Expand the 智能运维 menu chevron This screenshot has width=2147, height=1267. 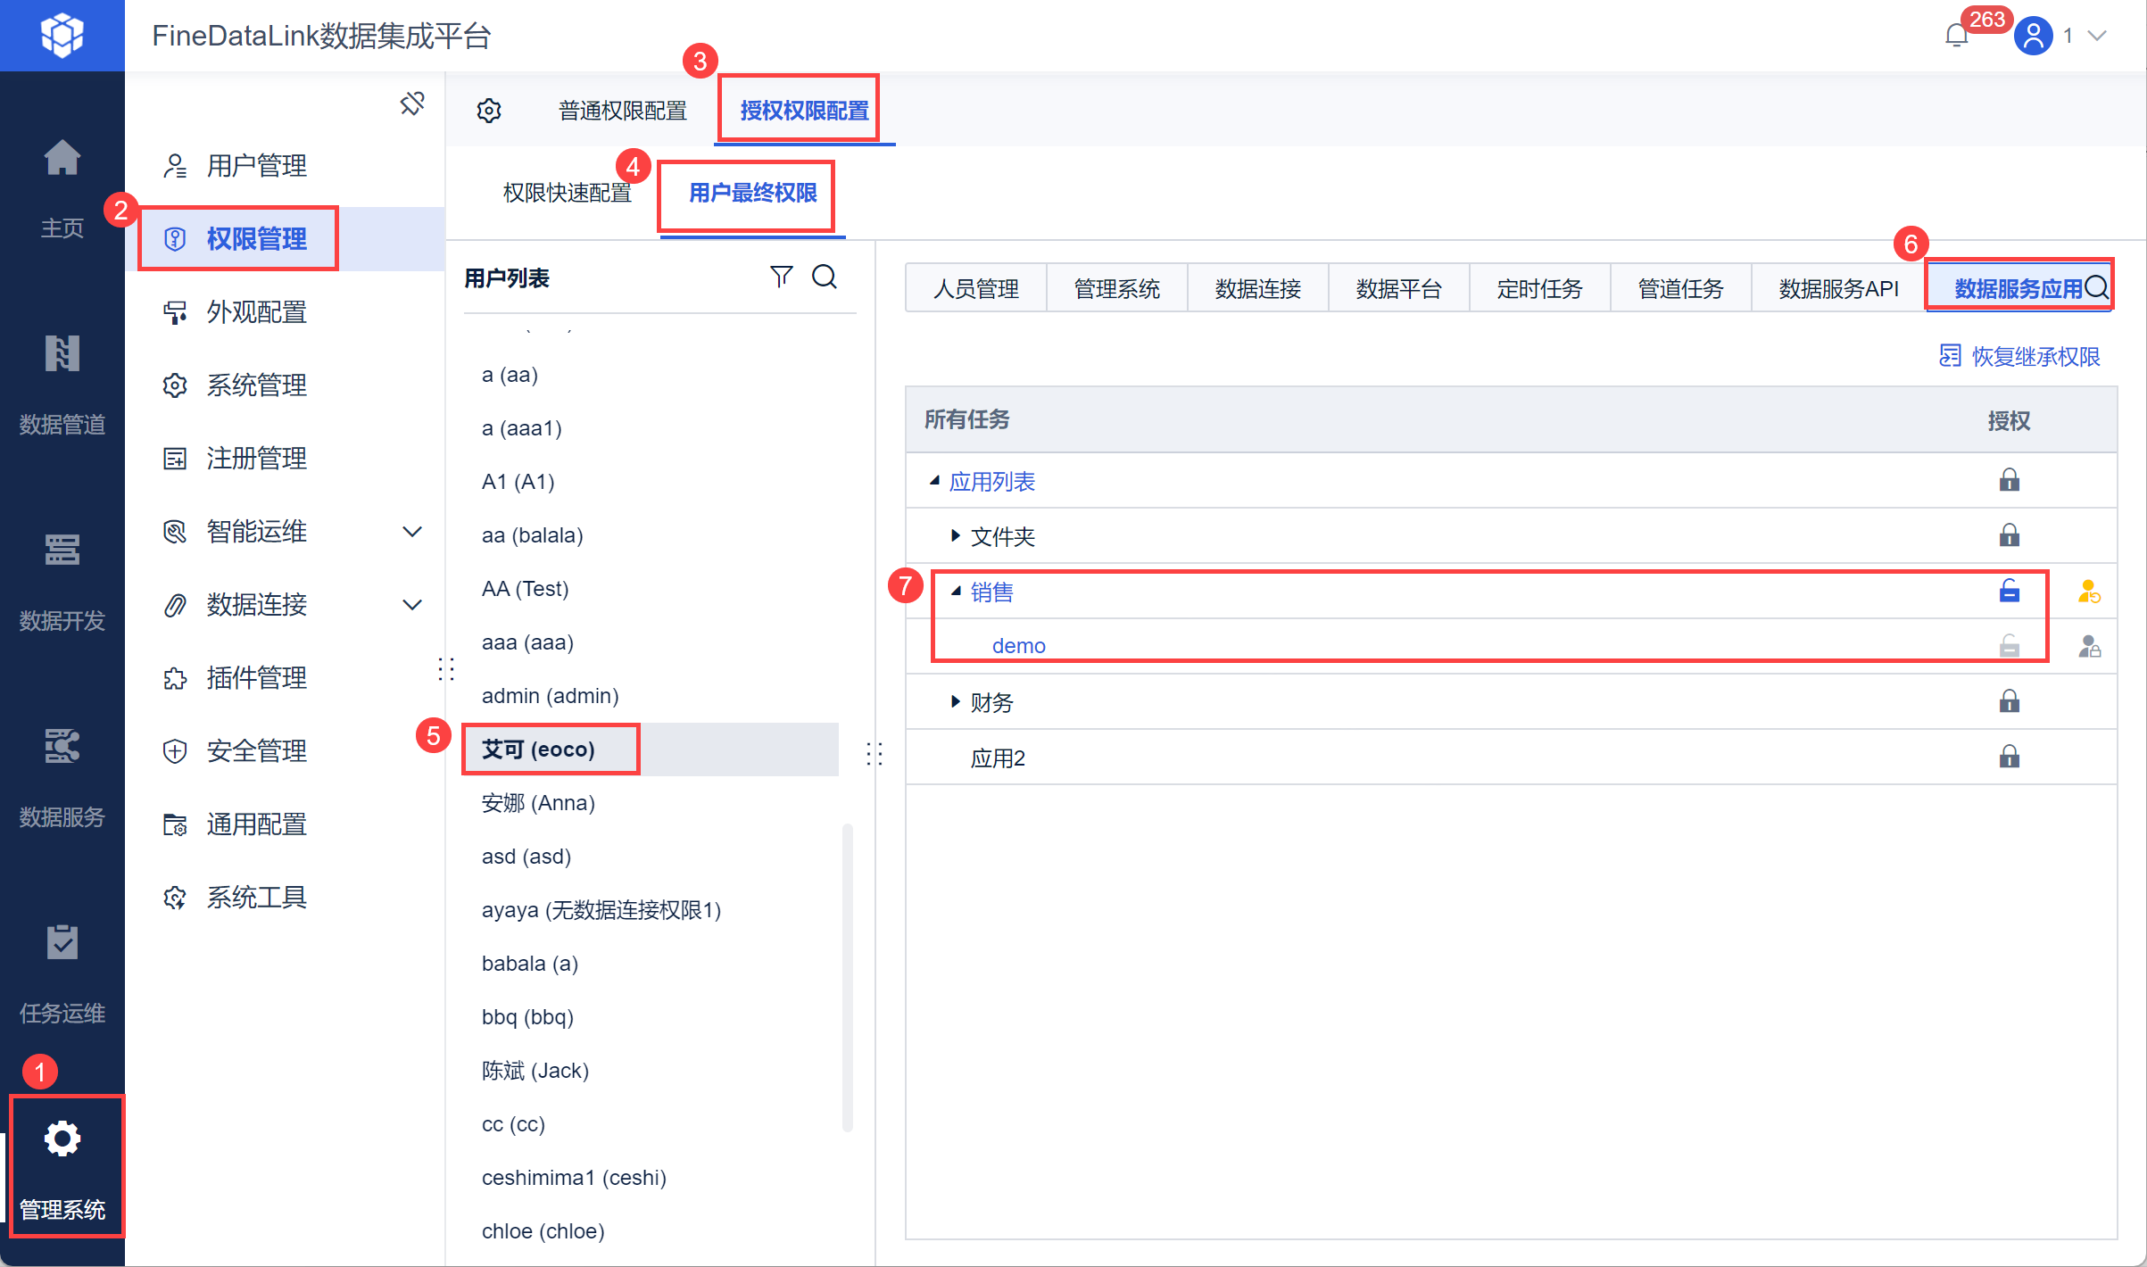[x=412, y=532]
